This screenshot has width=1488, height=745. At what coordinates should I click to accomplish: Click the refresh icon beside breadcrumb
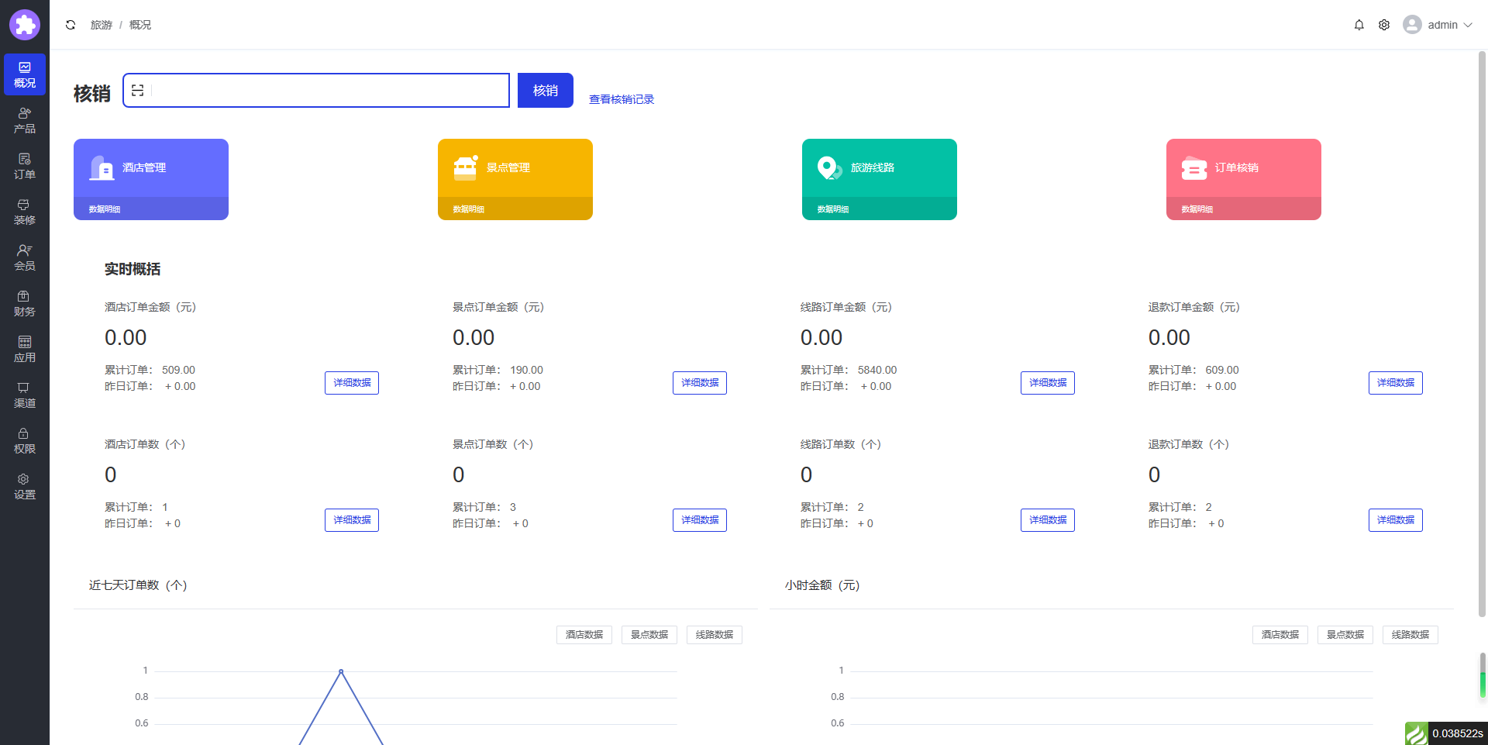point(71,25)
